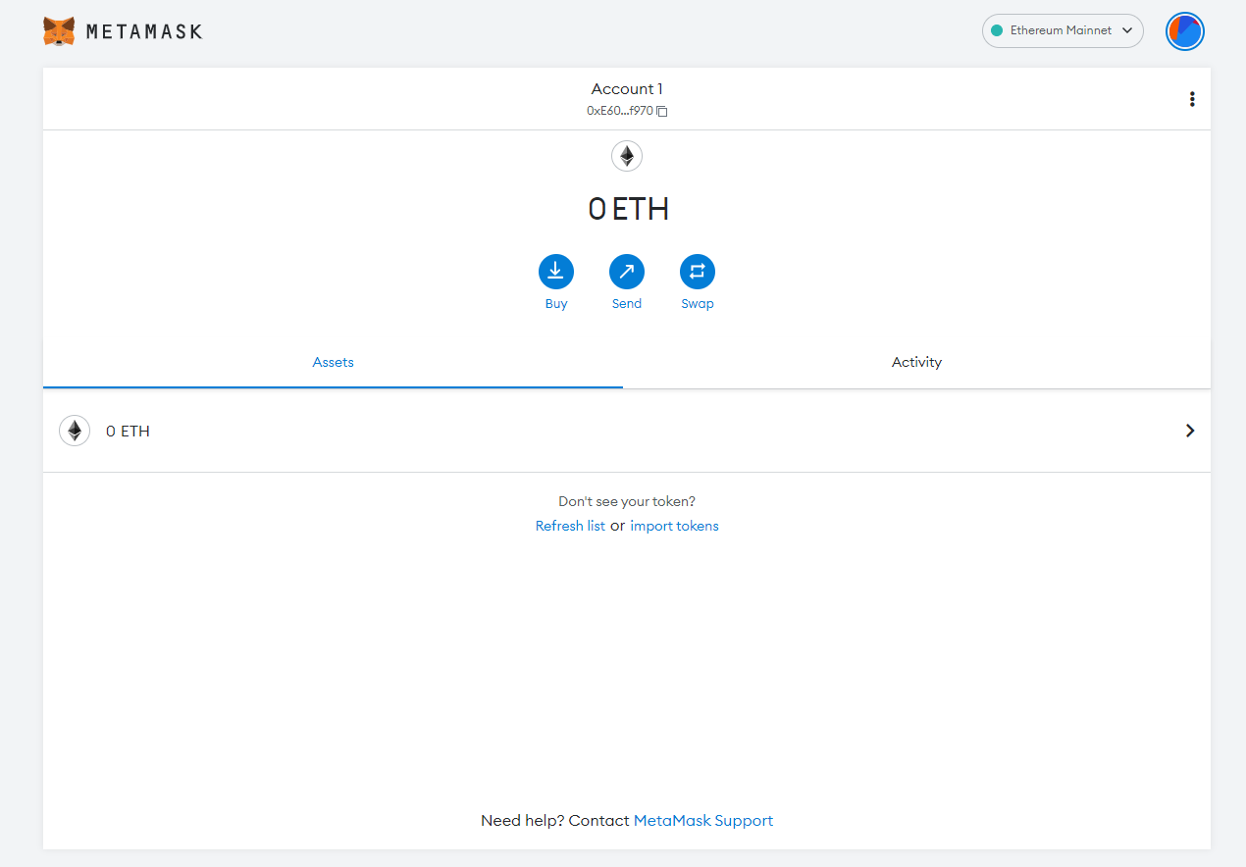Screen dimensions: 1246x867
Task: Click the truncated address 0xE60...f970
Action: coord(619,111)
